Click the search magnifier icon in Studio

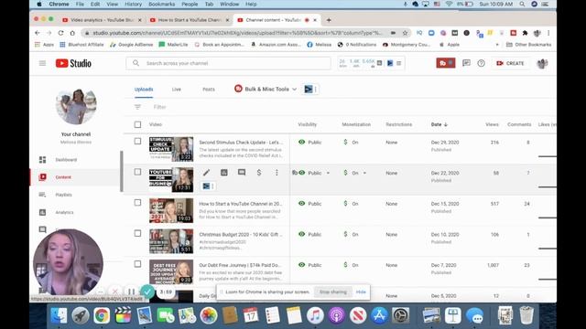coord(136,63)
